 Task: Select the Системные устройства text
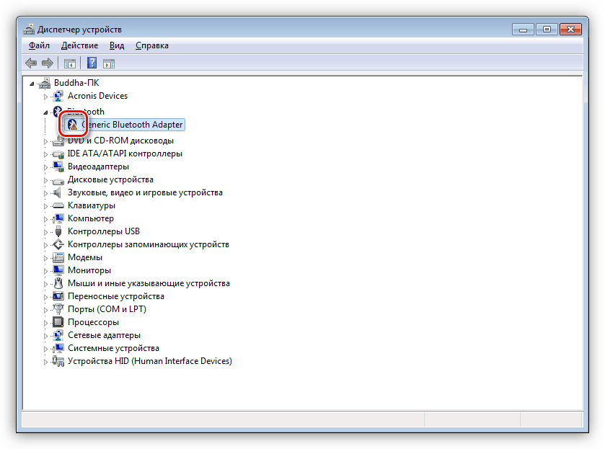pos(113,348)
